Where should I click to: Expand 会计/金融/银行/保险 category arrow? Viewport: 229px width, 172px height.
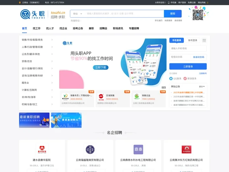pos(52,68)
